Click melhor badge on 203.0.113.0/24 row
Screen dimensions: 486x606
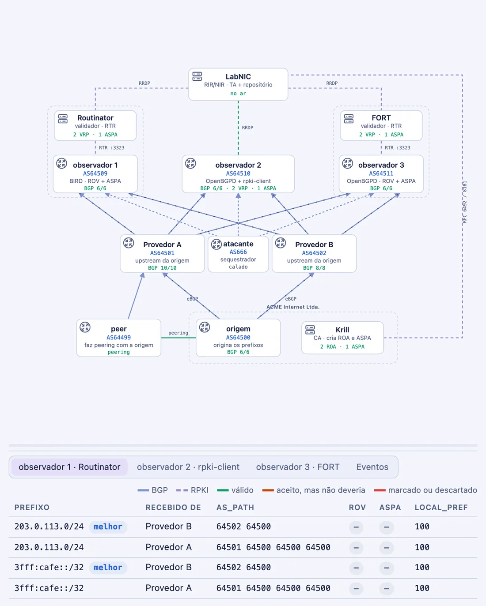(108, 527)
